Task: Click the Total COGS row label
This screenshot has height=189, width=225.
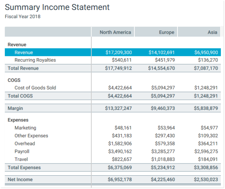Action: tap(20, 96)
